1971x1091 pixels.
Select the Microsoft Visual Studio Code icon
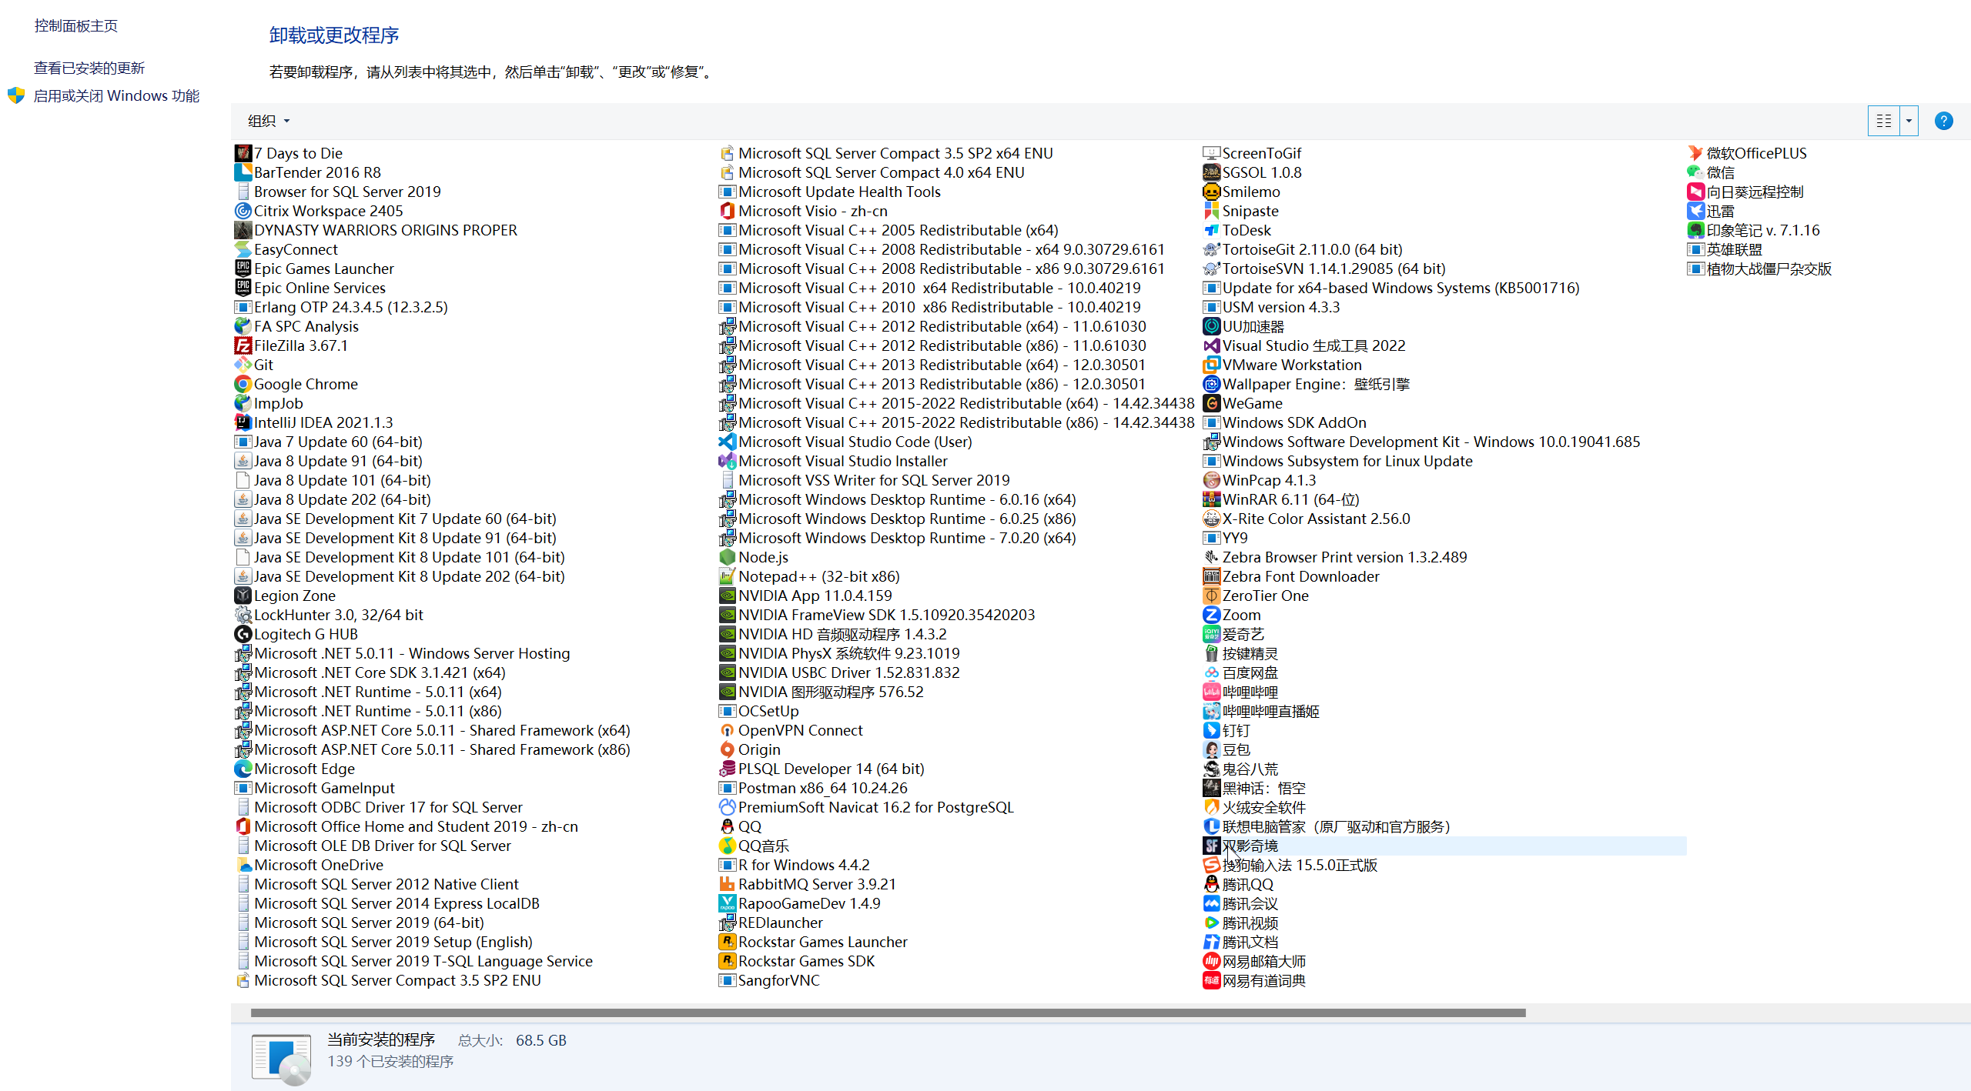(x=728, y=442)
